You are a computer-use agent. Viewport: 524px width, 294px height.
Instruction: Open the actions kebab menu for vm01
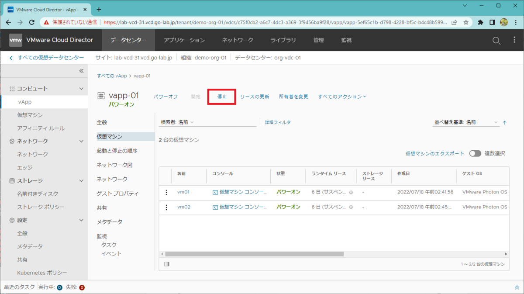click(166, 192)
